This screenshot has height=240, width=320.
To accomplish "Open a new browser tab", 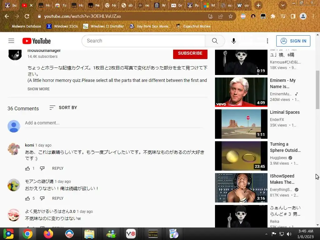I will 258,6.
